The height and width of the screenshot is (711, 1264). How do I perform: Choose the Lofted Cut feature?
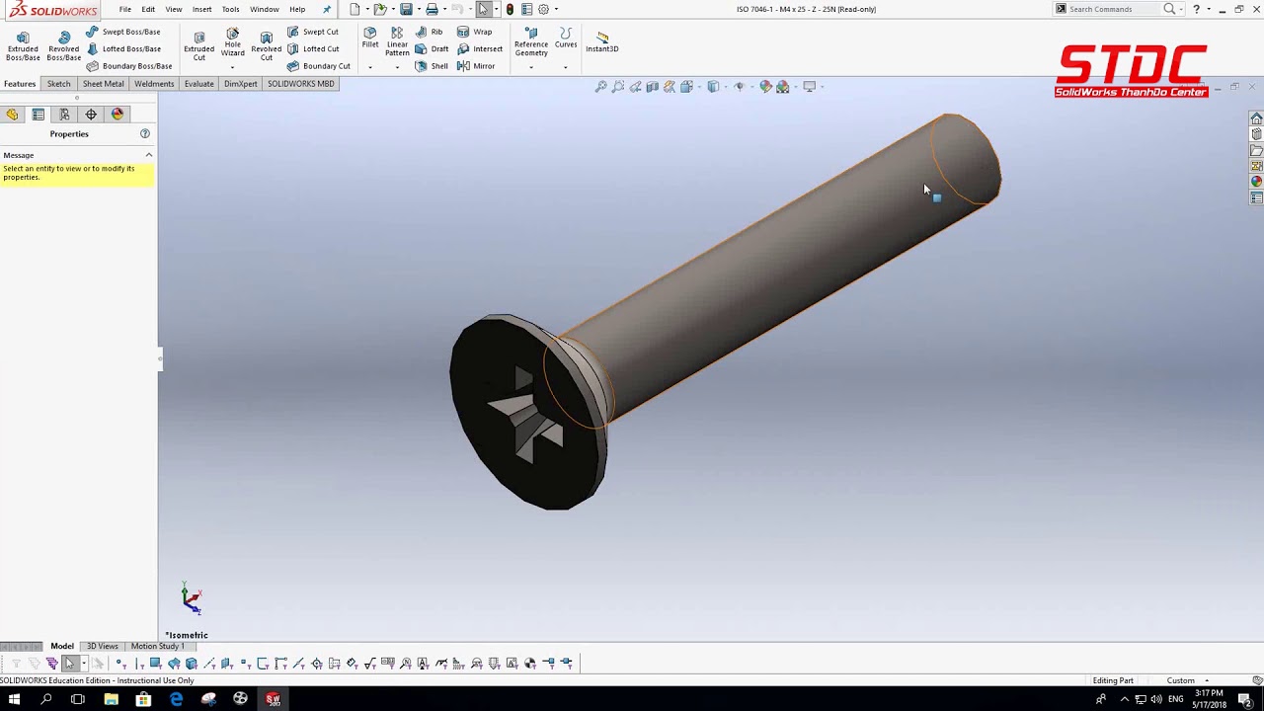[x=312, y=48]
